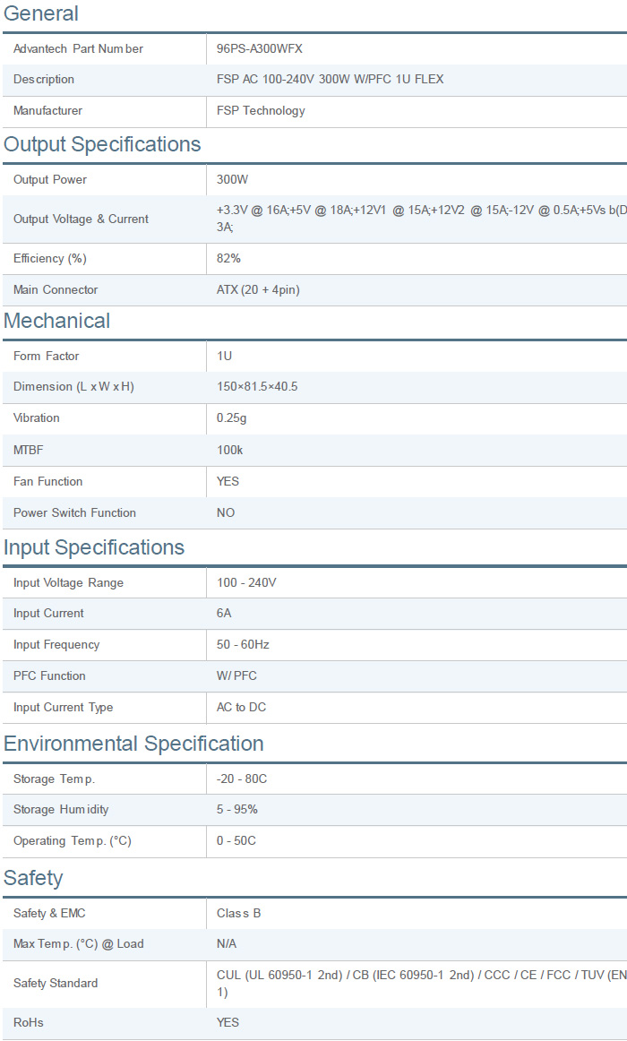Click the General section heading
The width and height of the screenshot is (627, 1041).
coord(41,13)
